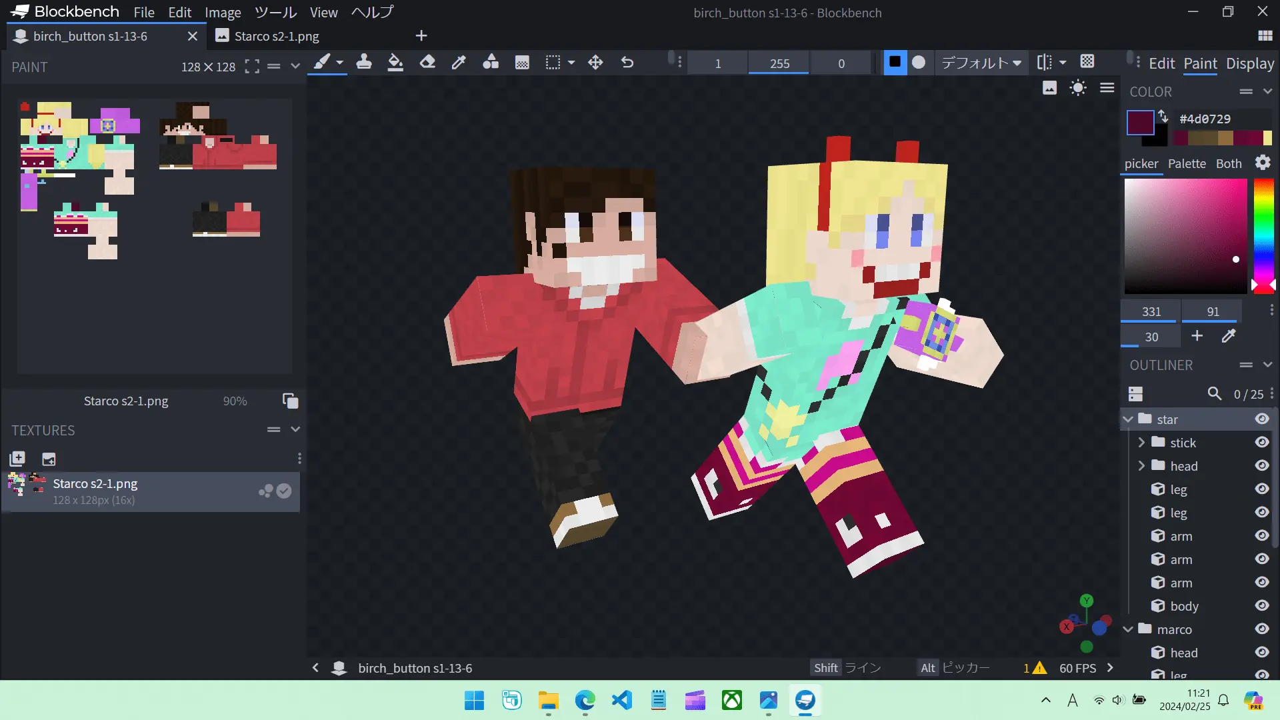Select the Fill bucket tool
This screenshot has width=1280, height=720.
point(395,63)
